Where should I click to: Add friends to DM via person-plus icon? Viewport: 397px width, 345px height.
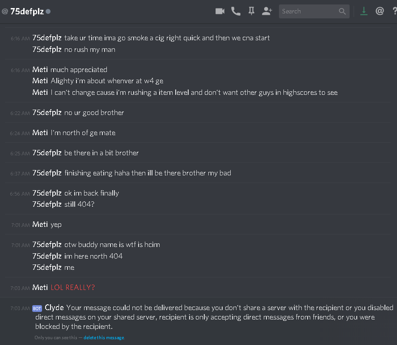(267, 11)
